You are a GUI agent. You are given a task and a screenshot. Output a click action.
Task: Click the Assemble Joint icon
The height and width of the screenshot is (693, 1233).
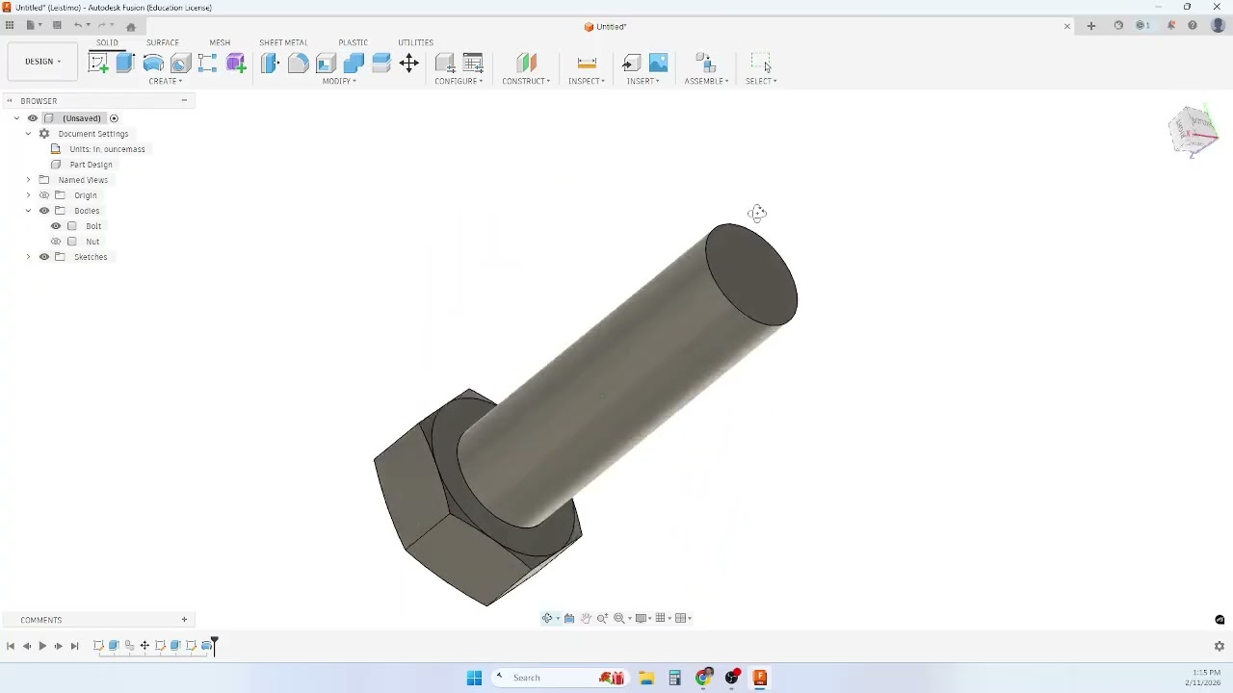point(706,64)
